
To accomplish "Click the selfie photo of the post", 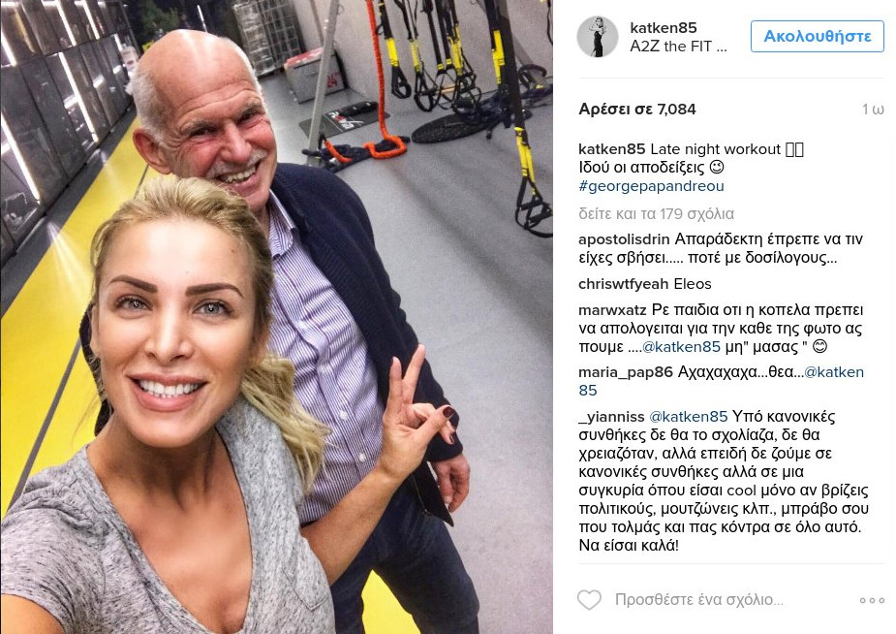I will (x=277, y=317).
